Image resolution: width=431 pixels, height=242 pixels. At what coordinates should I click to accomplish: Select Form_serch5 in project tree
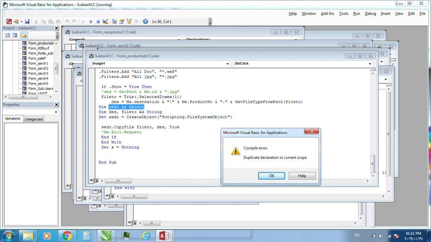coord(38,83)
